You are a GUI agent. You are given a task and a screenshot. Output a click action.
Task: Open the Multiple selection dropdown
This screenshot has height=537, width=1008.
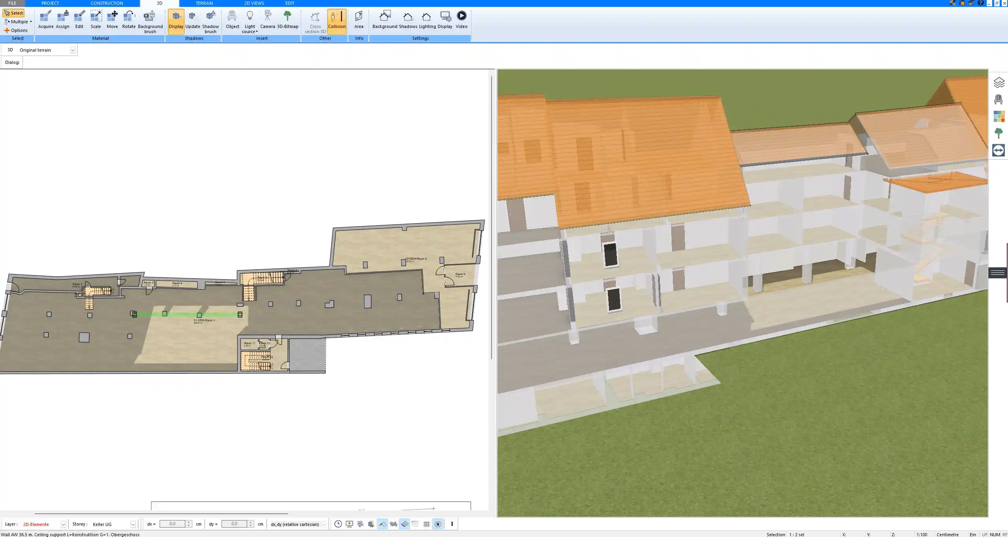pyautogui.click(x=18, y=22)
